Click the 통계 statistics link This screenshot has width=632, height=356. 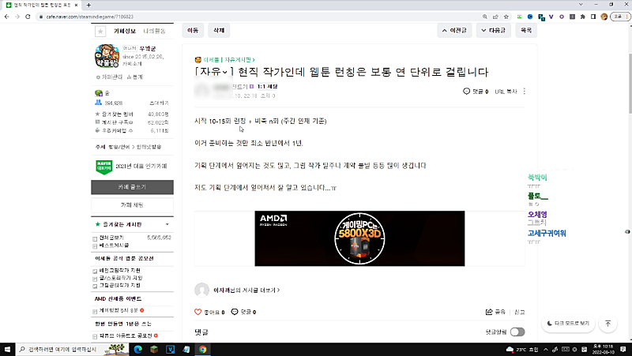pos(135,77)
